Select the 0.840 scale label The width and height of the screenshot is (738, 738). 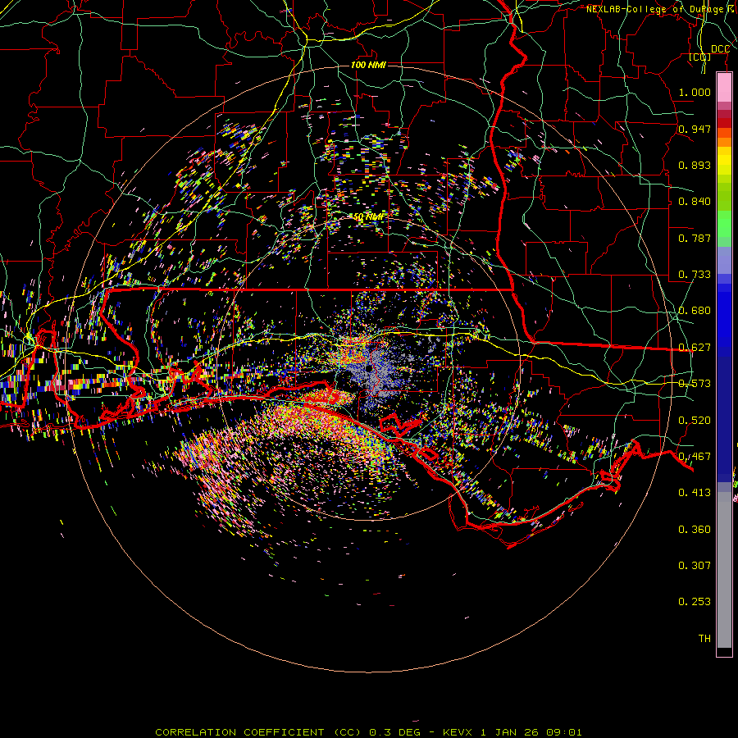(695, 202)
